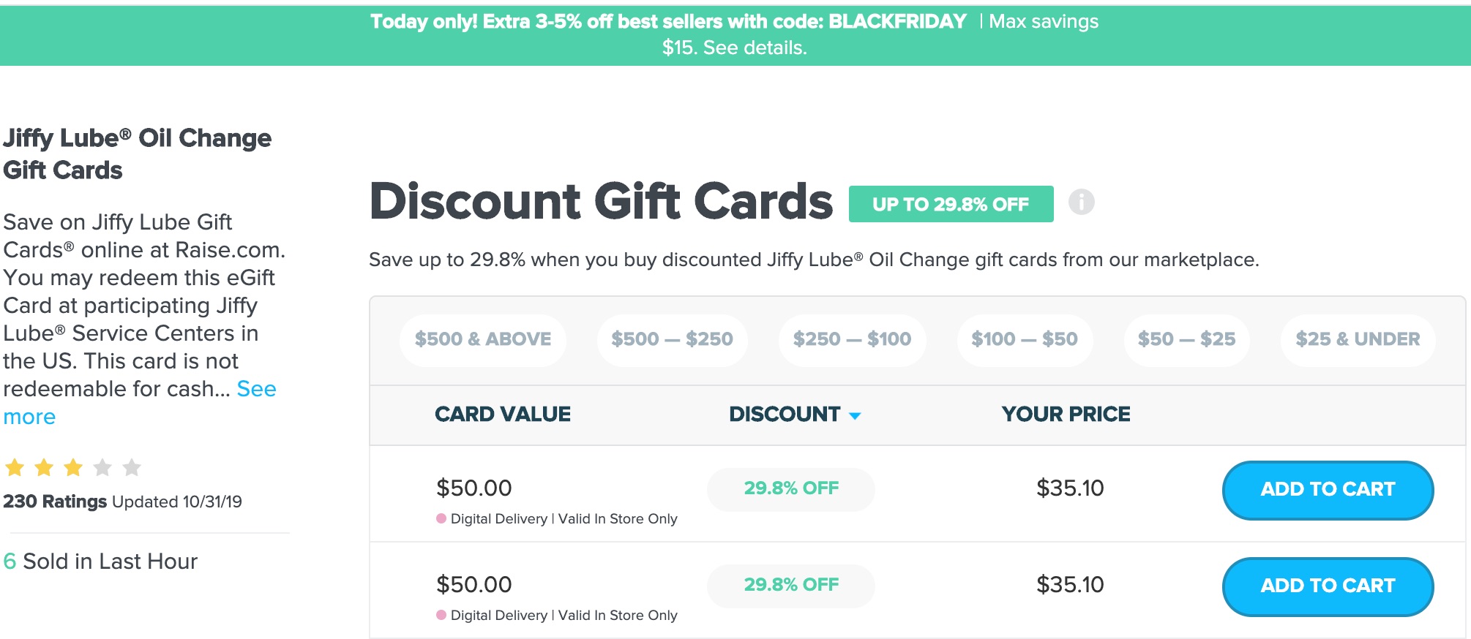1471x639 pixels.
Task: Add the first $50.00 card to cart
Action: pos(1327,490)
